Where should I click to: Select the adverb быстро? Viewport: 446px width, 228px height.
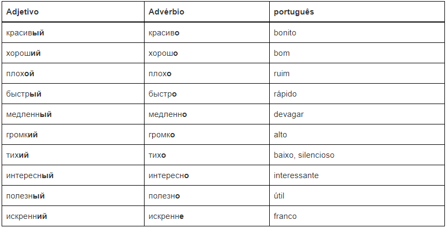163,94
